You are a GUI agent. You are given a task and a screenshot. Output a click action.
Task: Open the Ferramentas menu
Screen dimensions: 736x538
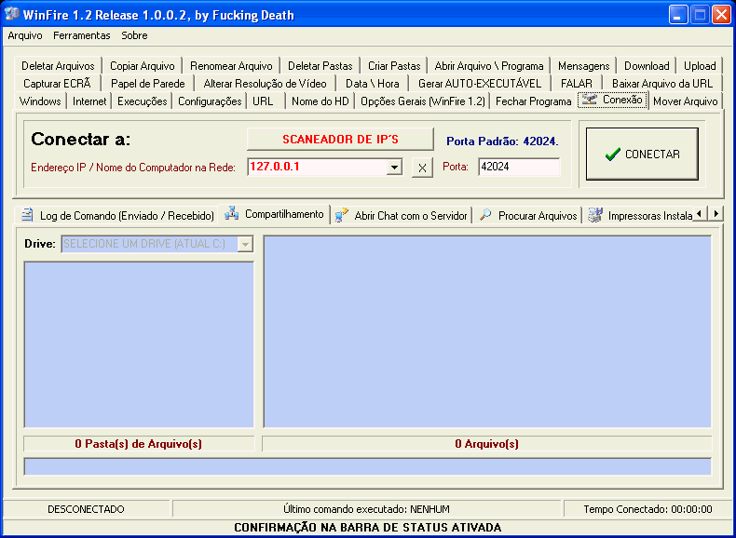tap(81, 35)
